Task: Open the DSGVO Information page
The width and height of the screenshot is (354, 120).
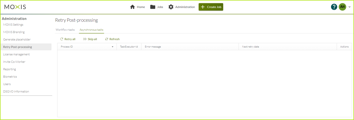Action: coord(16,92)
